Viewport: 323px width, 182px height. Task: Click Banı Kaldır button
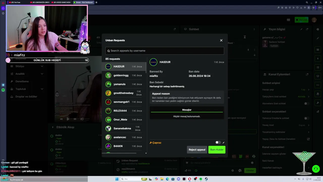(x=217, y=150)
